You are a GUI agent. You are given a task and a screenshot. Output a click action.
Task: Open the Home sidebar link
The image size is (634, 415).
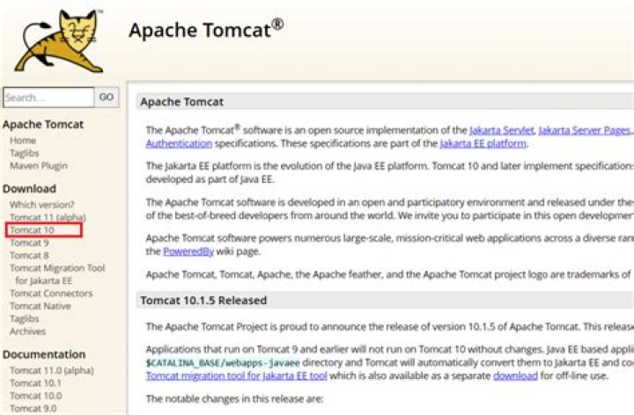click(23, 141)
